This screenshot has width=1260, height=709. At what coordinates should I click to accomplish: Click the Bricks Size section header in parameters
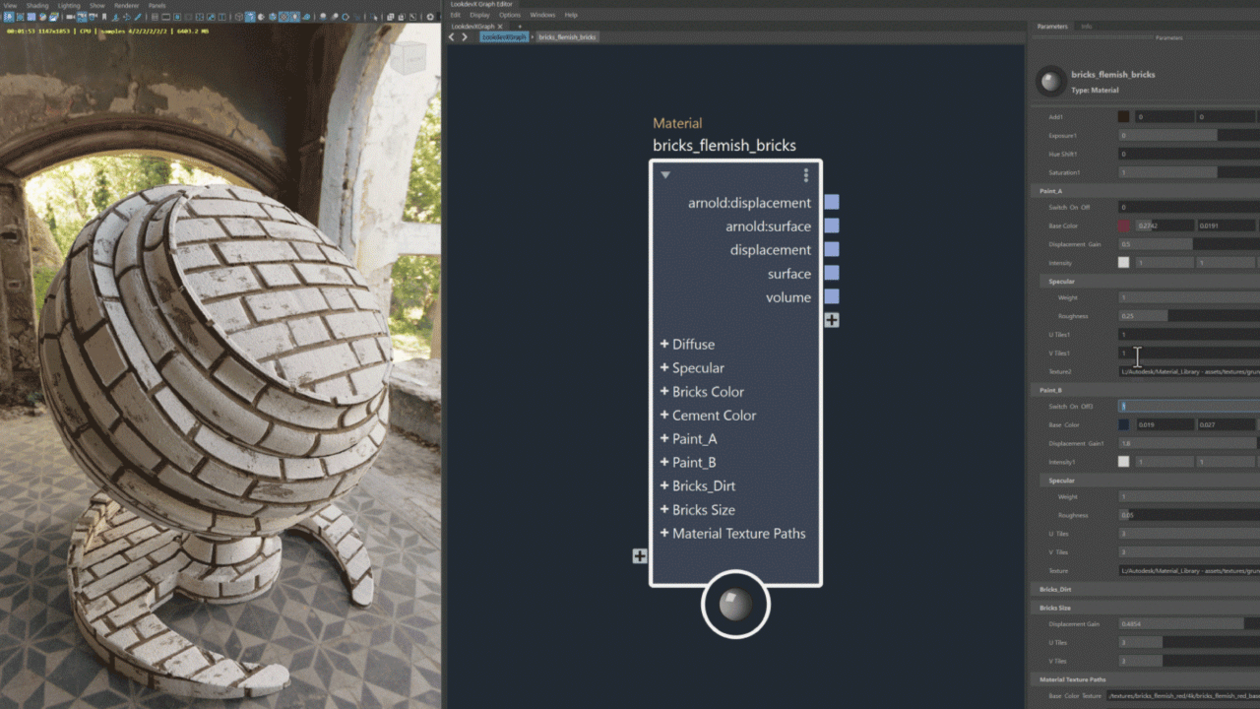(x=1055, y=608)
